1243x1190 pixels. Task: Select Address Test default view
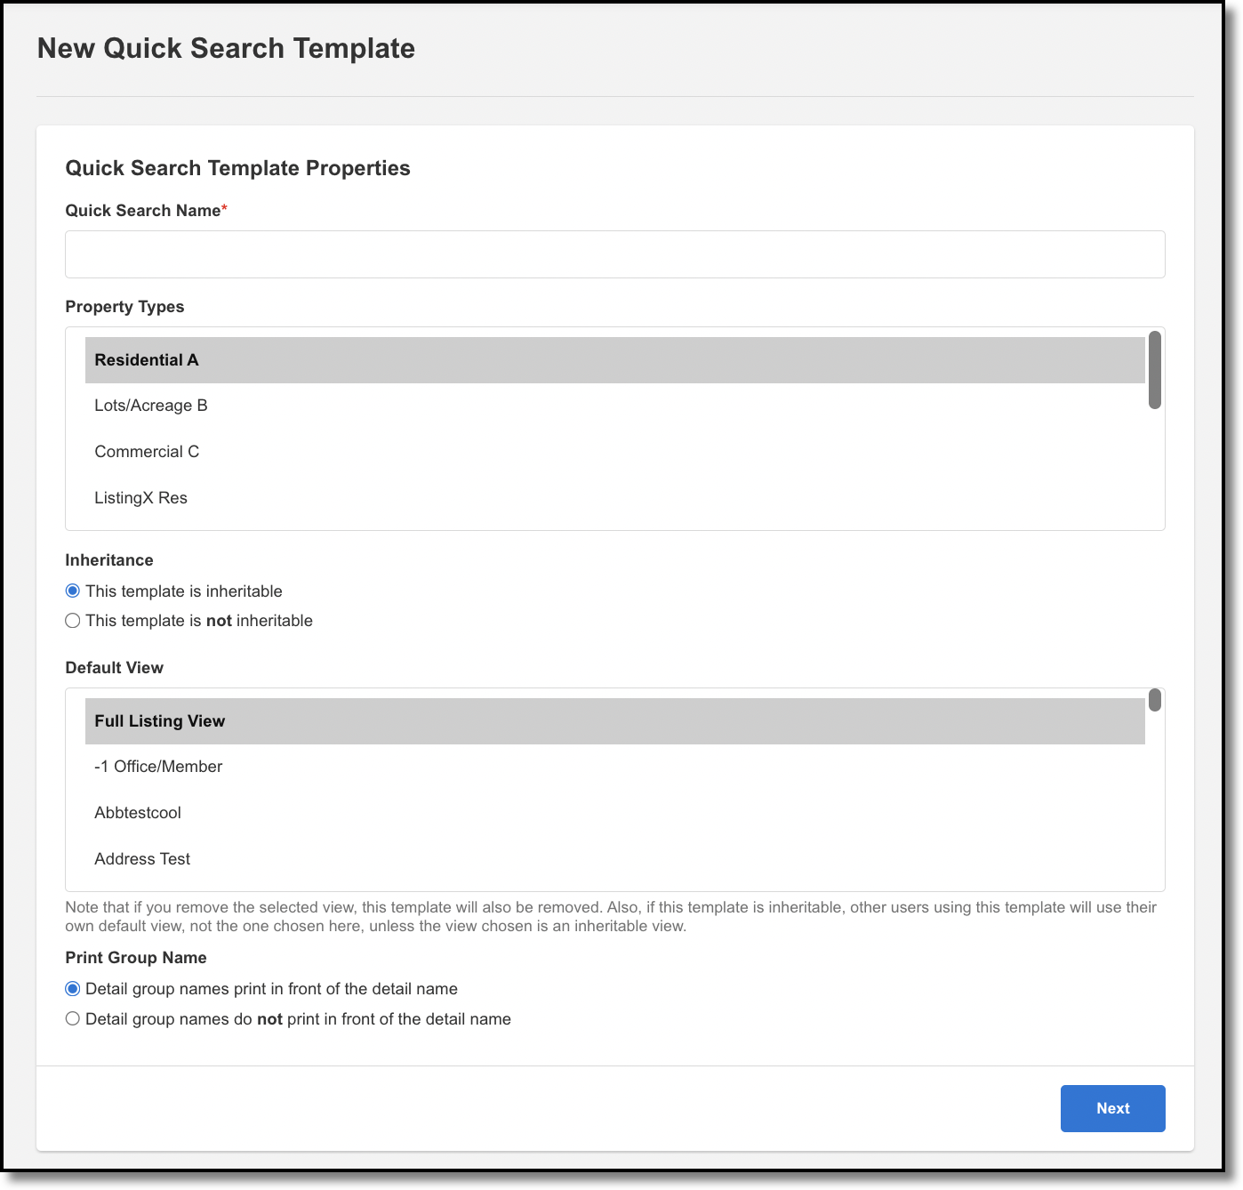614,859
